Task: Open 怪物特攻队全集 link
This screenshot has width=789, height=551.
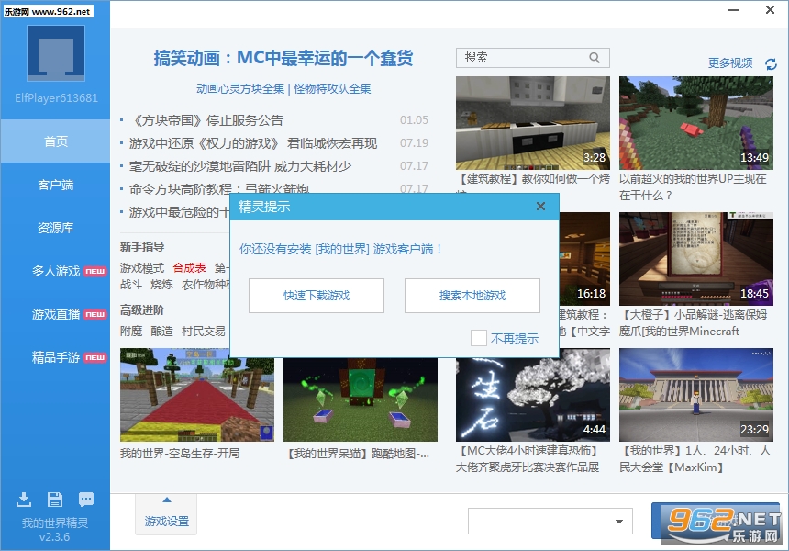Action: coord(332,89)
